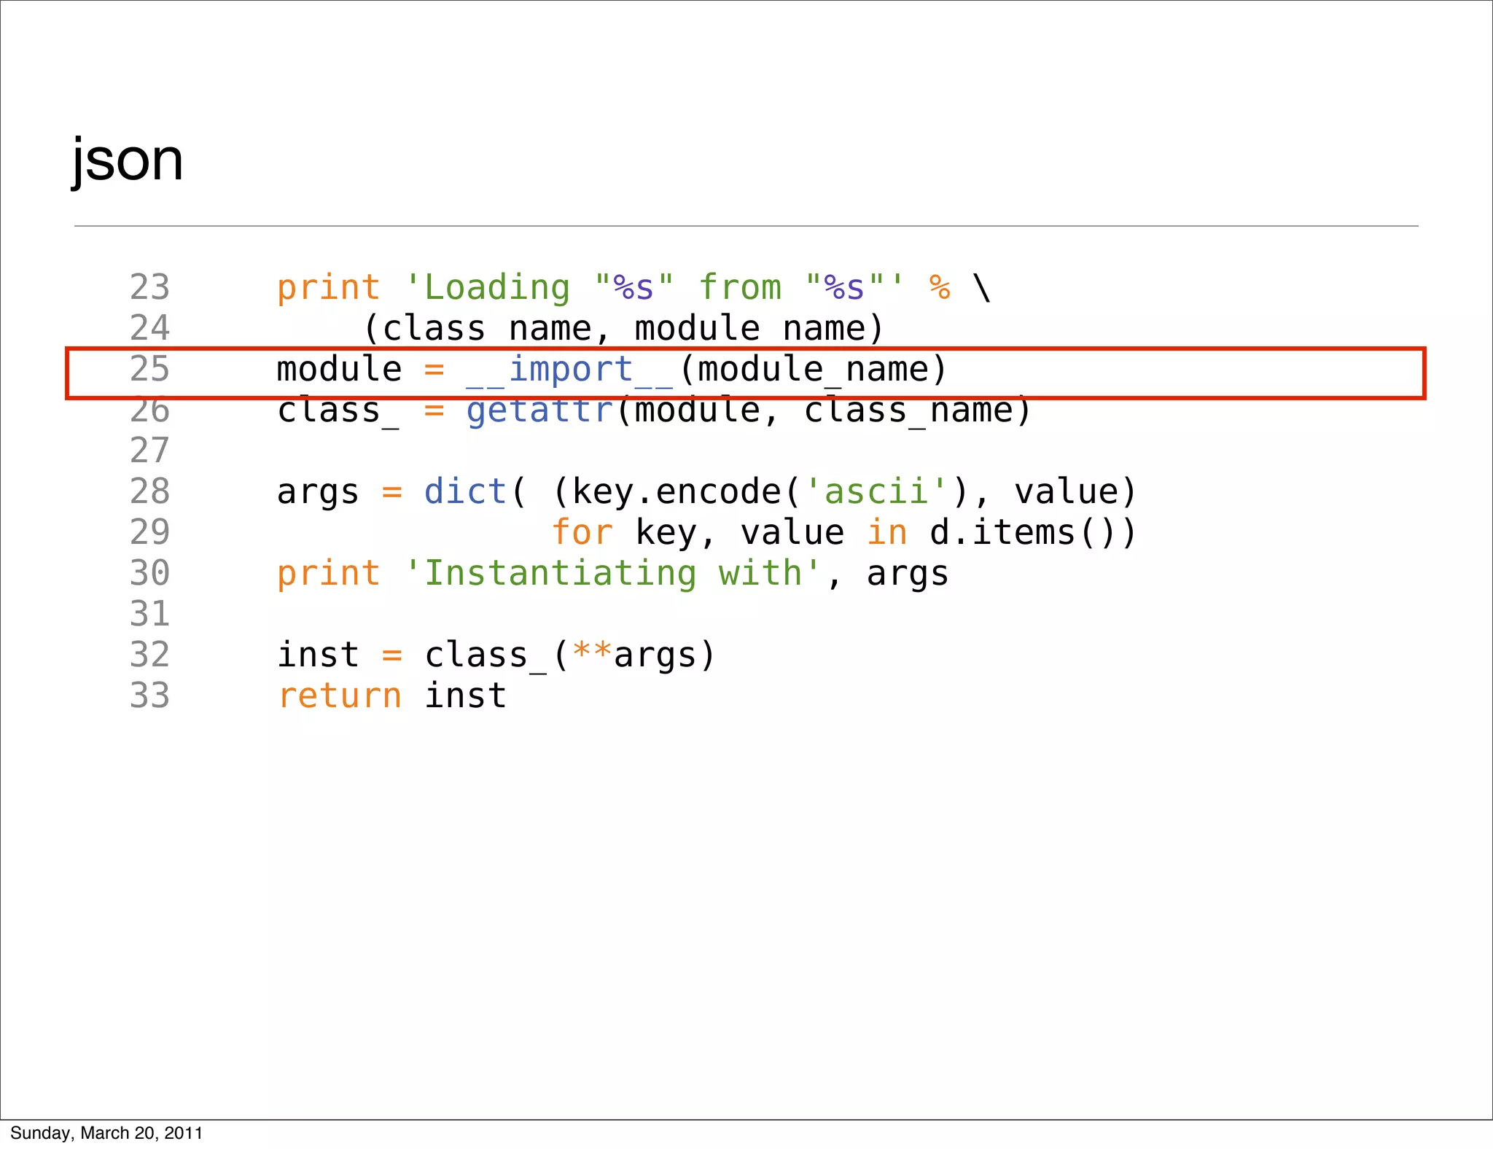Click line number 28

(149, 491)
